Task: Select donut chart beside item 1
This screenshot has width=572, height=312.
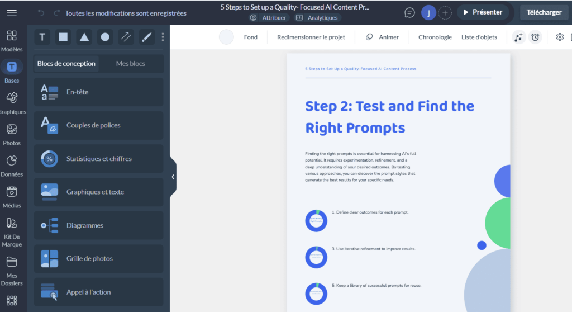Action: (x=316, y=221)
